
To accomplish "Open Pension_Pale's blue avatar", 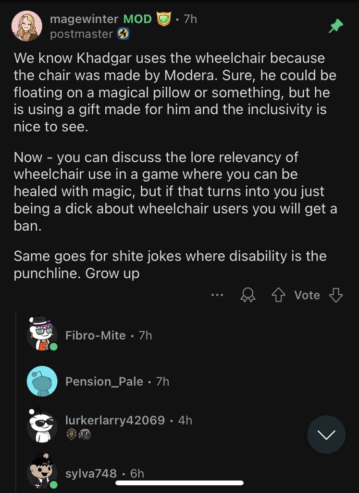I will pos(42,381).
